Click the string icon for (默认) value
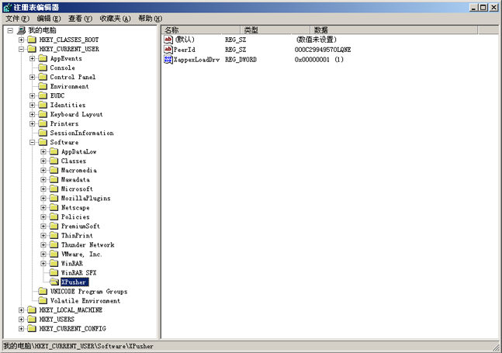 168,40
